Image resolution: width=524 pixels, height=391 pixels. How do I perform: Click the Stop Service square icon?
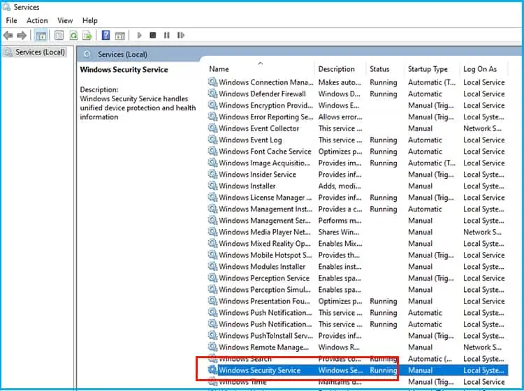pyautogui.click(x=153, y=35)
